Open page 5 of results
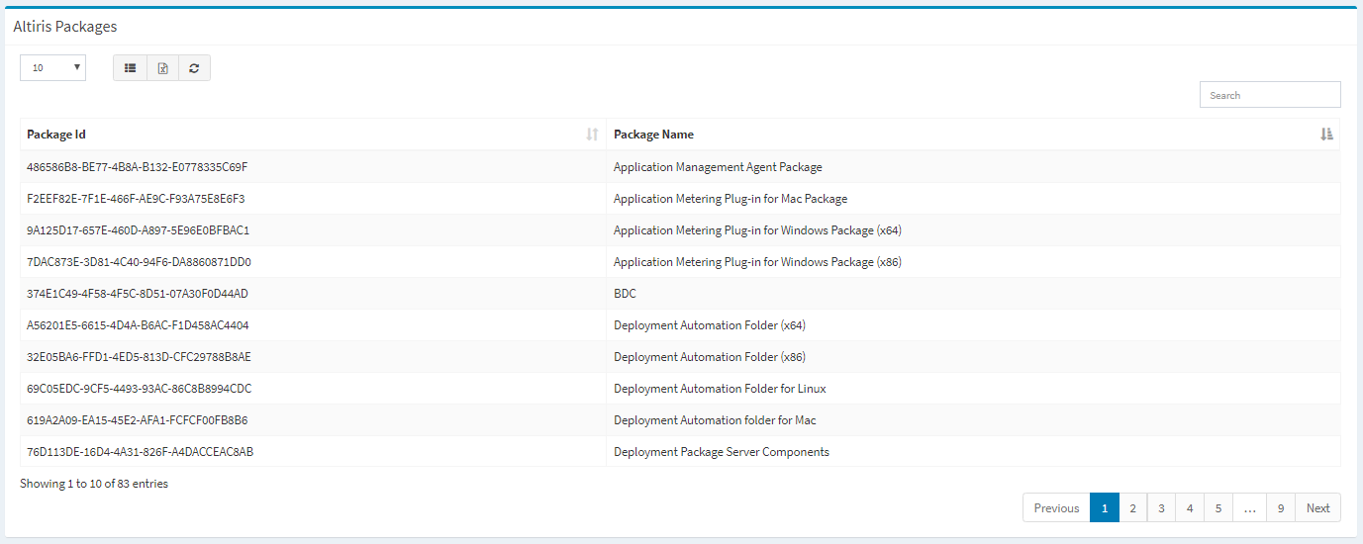Image resolution: width=1363 pixels, height=544 pixels. coord(1218,508)
